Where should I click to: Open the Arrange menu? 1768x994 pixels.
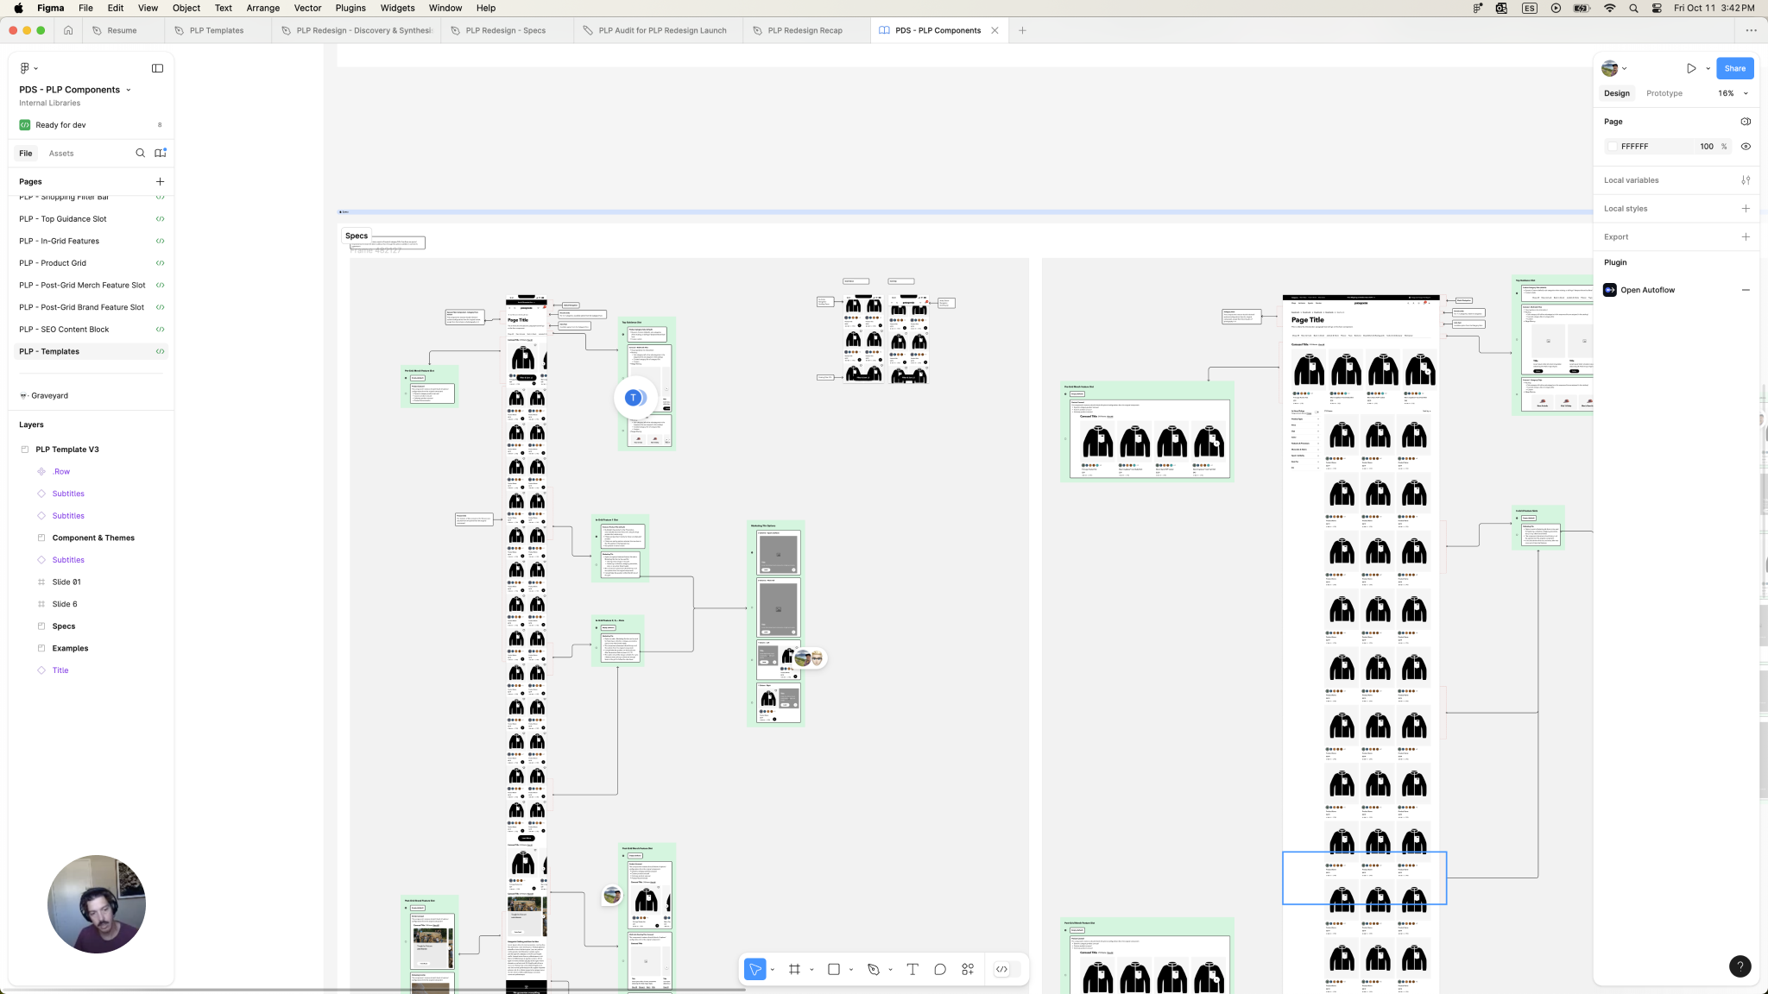[262, 8]
